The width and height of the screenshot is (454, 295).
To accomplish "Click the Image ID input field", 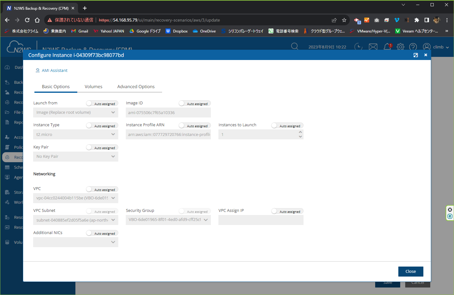I will (168, 112).
